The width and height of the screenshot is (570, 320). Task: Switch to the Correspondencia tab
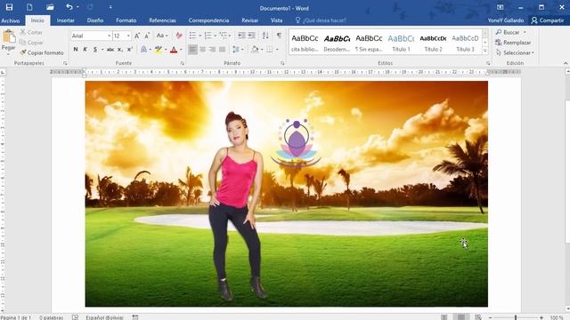click(x=208, y=20)
